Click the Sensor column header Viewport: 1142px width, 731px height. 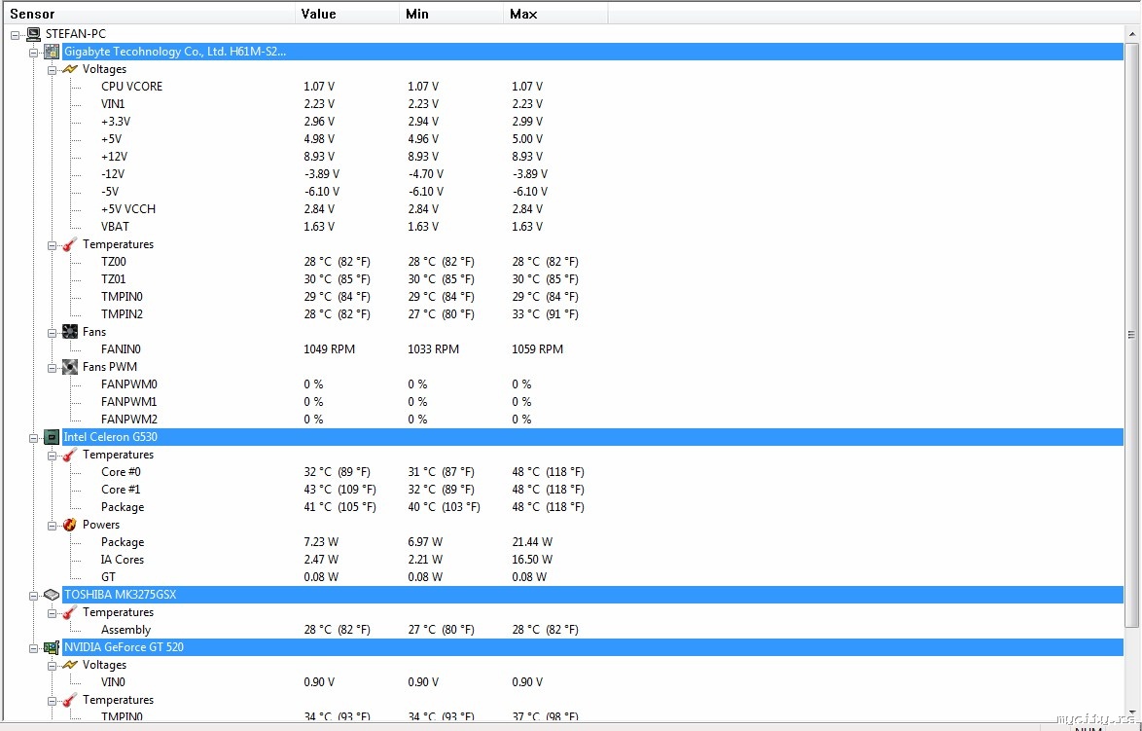(x=149, y=14)
